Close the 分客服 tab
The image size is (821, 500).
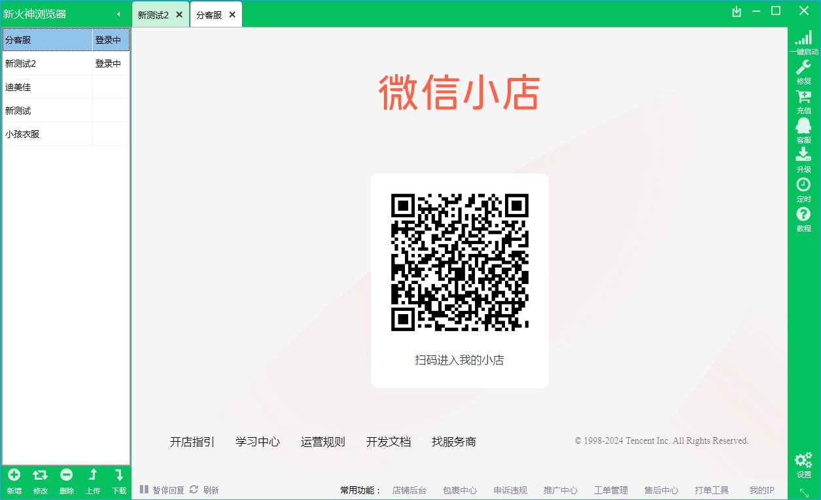[232, 14]
